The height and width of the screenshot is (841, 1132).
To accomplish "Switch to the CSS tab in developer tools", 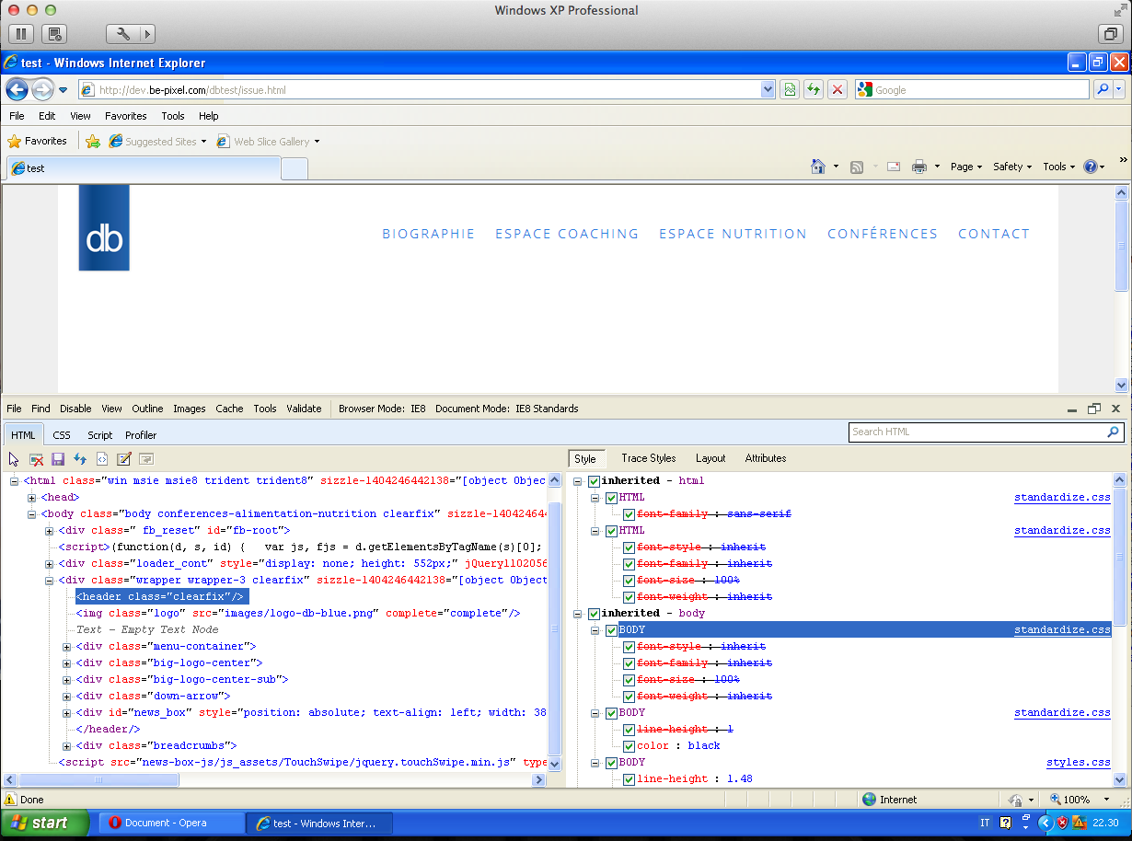I will 62,435.
